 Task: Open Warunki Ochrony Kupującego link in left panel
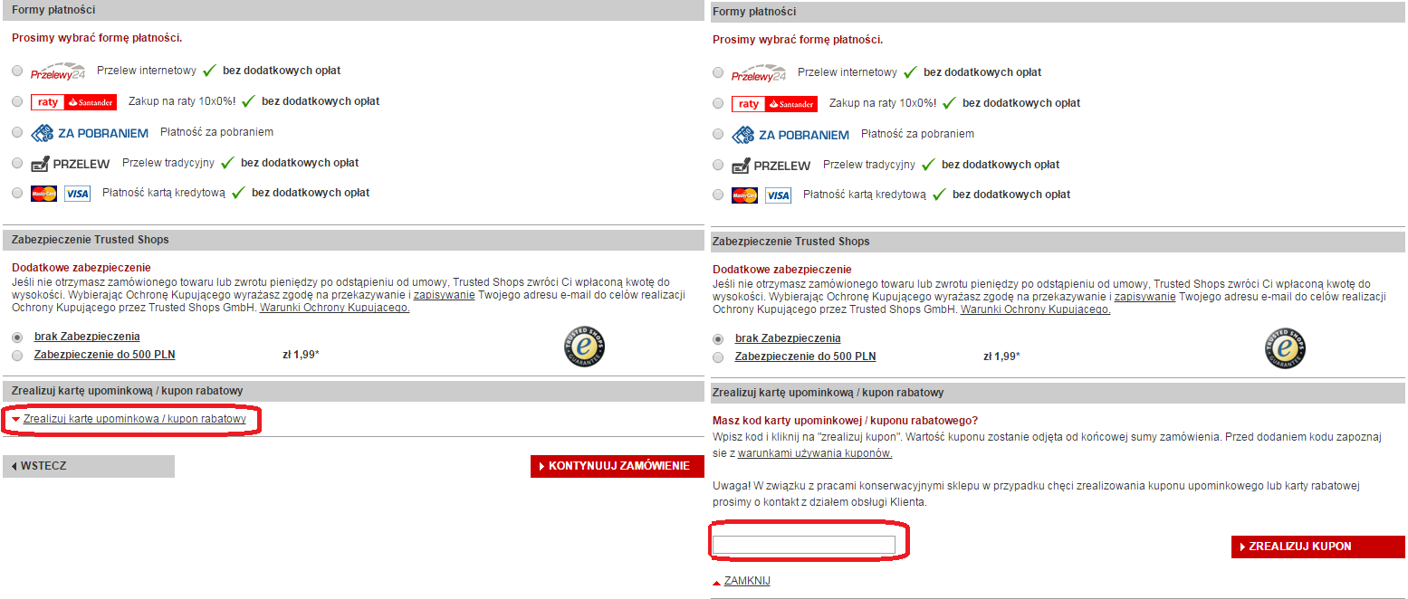pyautogui.click(x=335, y=308)
